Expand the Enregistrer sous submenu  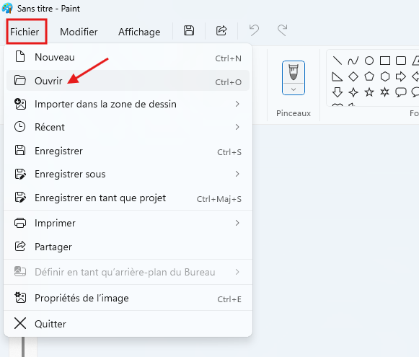pos(128,175)
